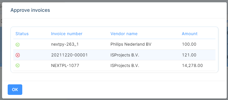The image size is (228, 100).
Task: Confirm the dialog with the OK button
Action: [15, 90]
